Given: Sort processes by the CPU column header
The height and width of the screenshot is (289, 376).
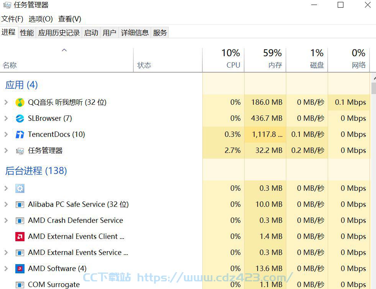Looking at the screenshot, I should pos(223,59).
